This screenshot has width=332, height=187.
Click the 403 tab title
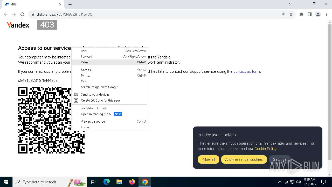(14, 4)
